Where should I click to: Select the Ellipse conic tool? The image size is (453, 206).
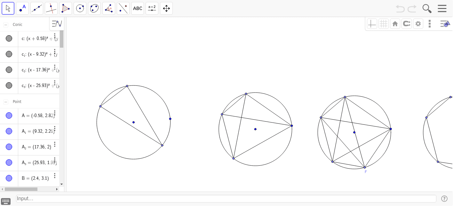[94, 8]
